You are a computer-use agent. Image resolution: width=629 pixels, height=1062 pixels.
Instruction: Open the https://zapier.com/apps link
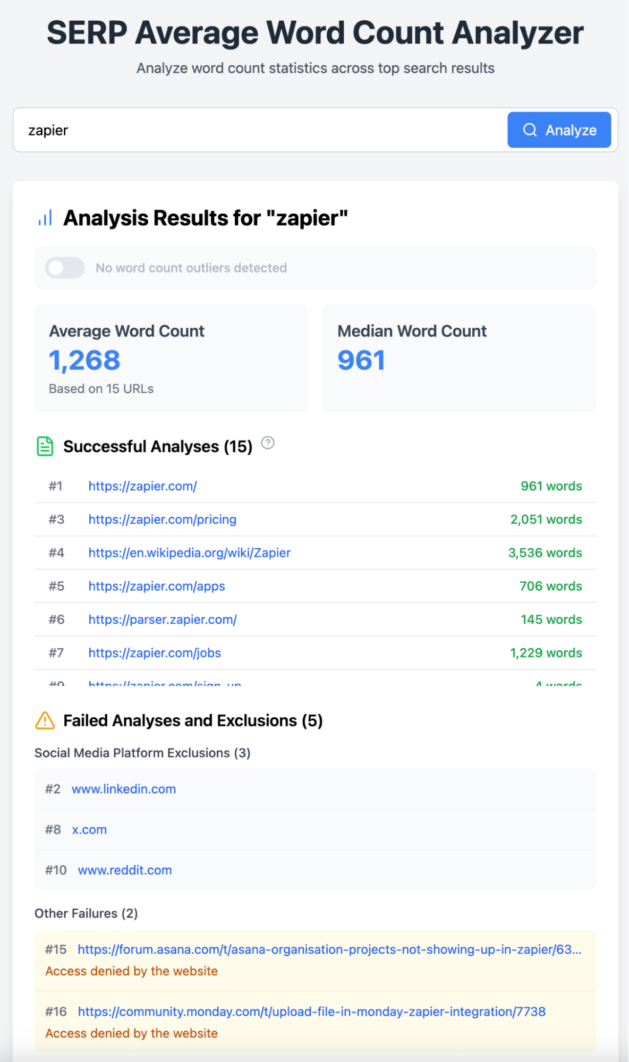157,586
